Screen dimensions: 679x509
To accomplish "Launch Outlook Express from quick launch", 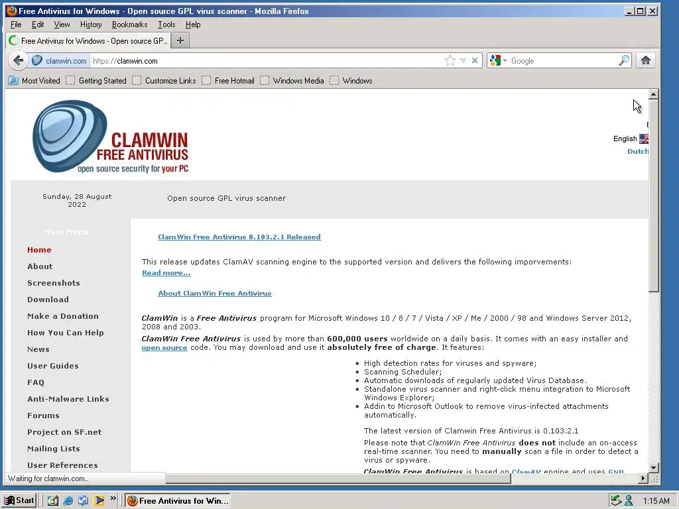I will coord(83,500).
